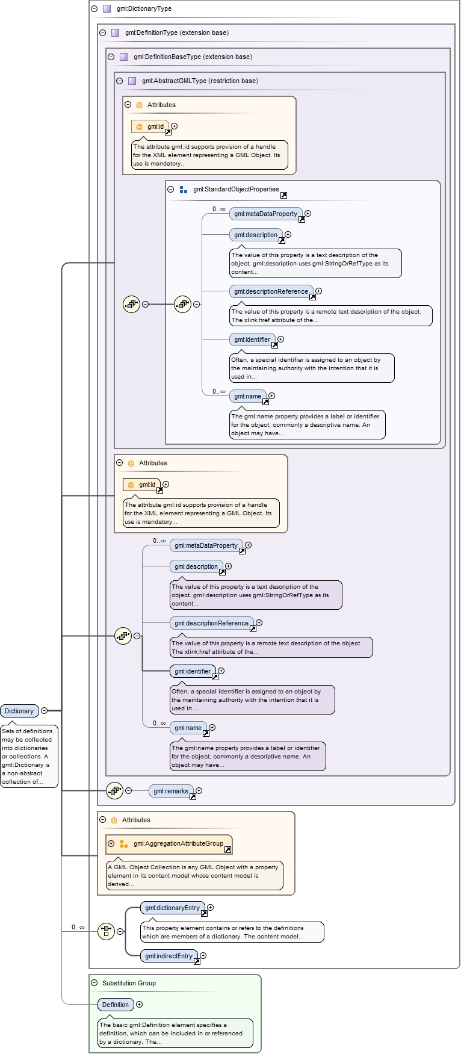Click the sequence icon left of gml:StandardObjectProperties box
The image size is (461, 1054).
(131, 304)
